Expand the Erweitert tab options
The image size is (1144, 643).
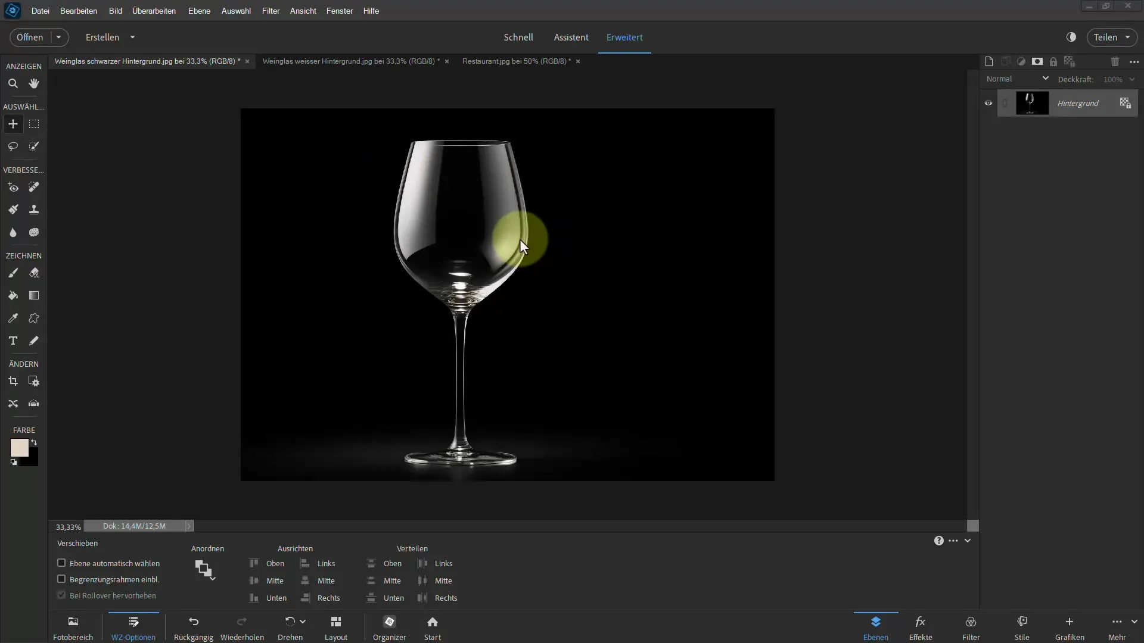(x=624, y=37)
